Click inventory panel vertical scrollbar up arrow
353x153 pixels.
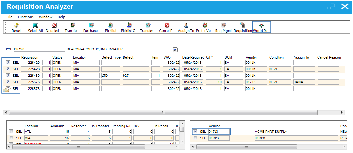click(x=183, y=123)
